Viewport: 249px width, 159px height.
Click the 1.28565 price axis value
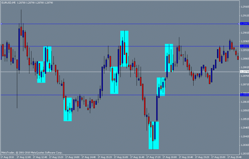[x=245, y=110]
